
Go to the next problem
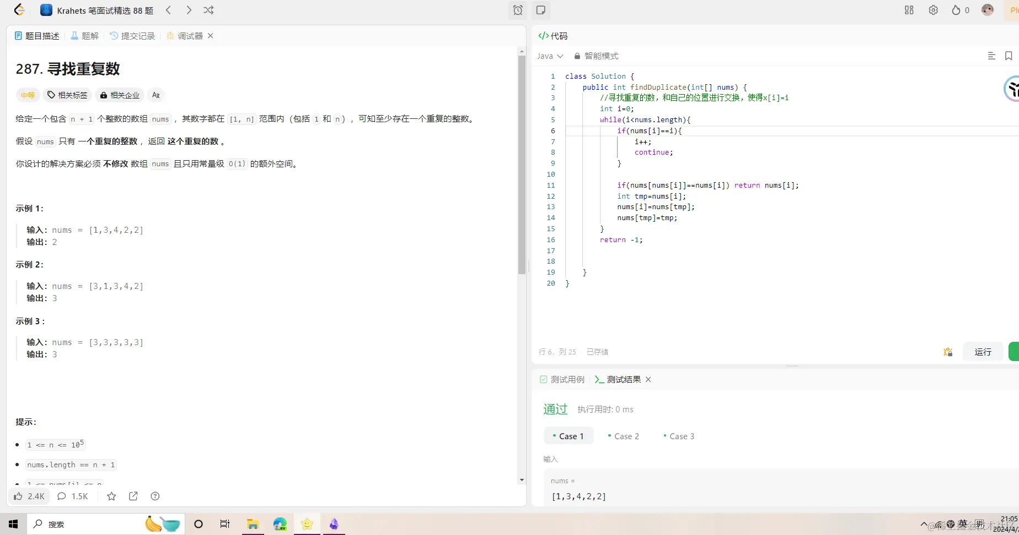pos(189,10)
